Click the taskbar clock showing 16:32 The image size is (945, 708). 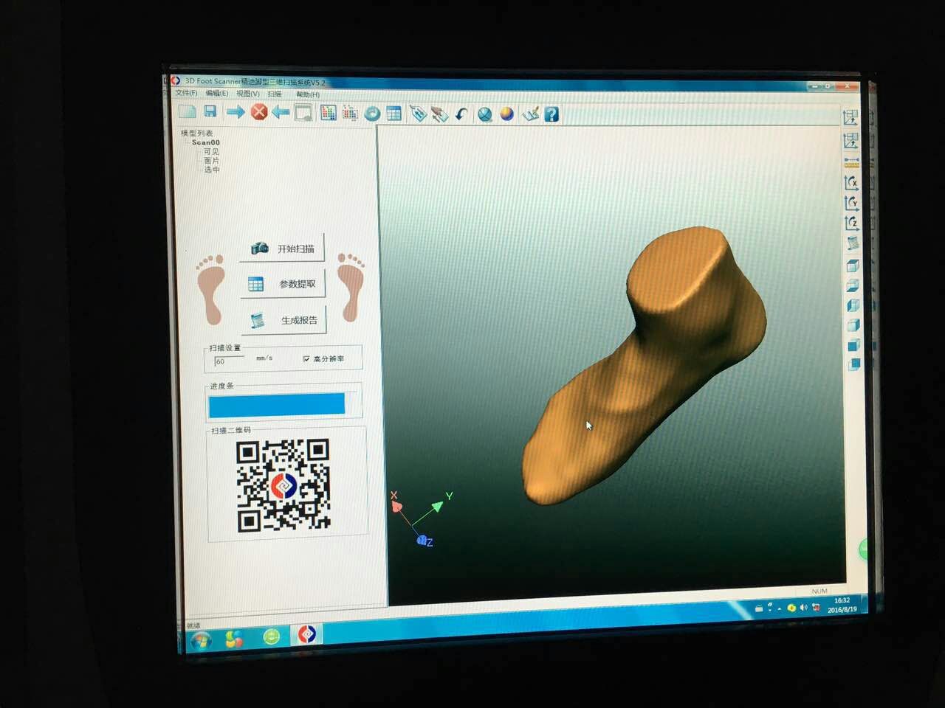pos(842,605)
